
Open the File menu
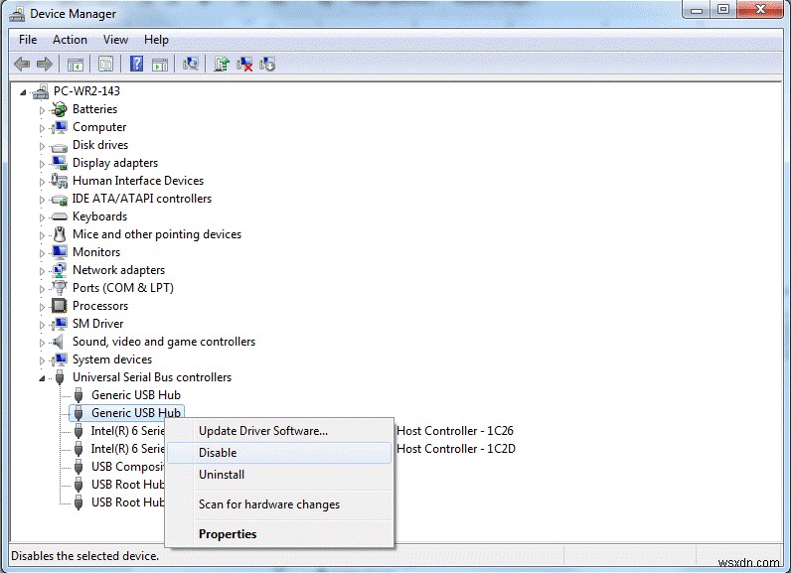(x=28, y=40)
